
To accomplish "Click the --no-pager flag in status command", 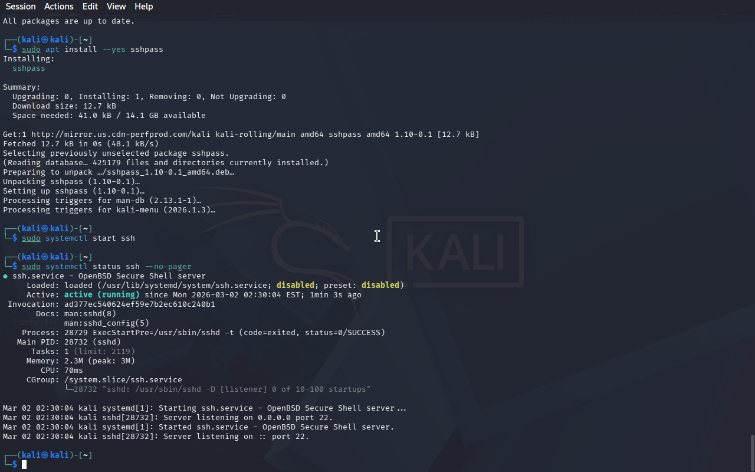I will (168, 267).
